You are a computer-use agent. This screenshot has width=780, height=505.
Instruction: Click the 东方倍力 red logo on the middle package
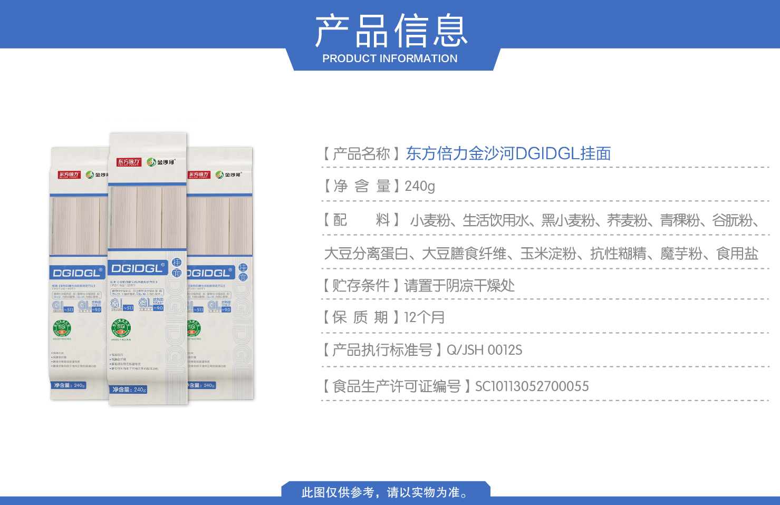point(129,162)
